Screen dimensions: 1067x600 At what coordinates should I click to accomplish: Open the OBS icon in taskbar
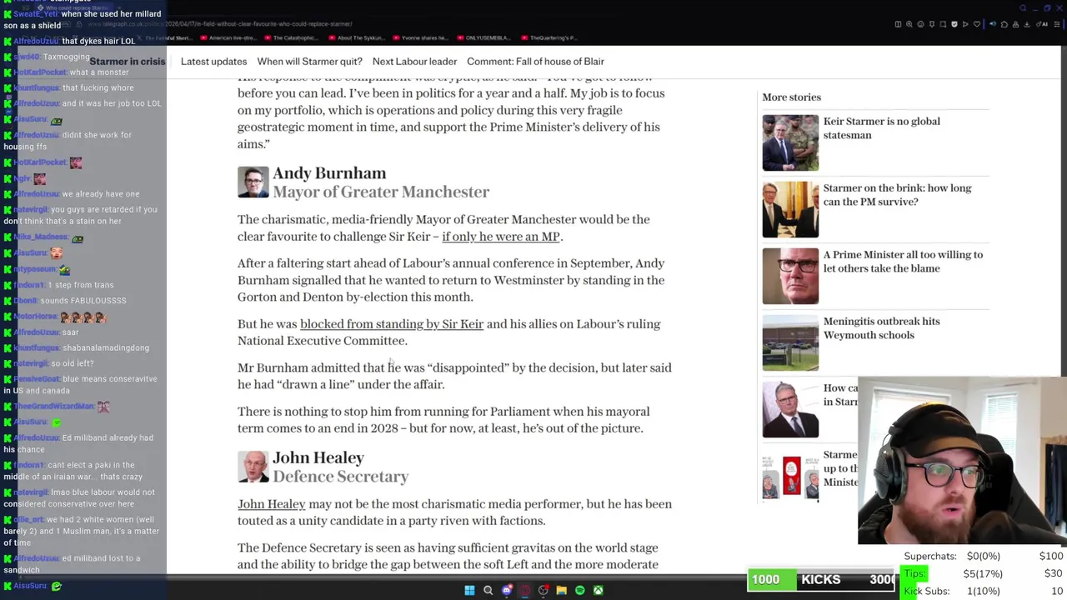pos(544,590)
